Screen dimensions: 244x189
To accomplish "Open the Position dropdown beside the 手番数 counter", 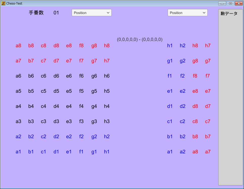I will coord(91,13).
